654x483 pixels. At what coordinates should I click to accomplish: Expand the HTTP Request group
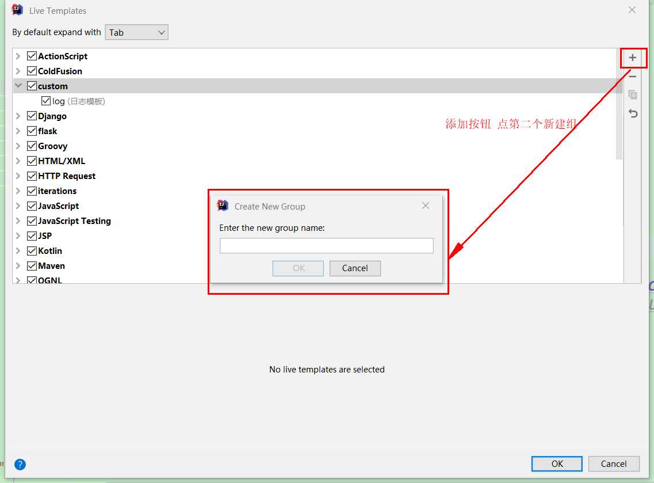coord(18,176)
